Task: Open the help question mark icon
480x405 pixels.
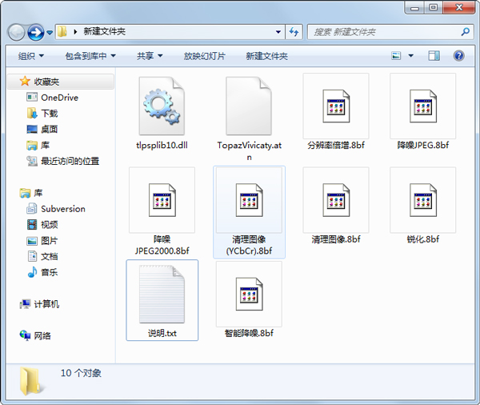Action: (x=458, y=56)
